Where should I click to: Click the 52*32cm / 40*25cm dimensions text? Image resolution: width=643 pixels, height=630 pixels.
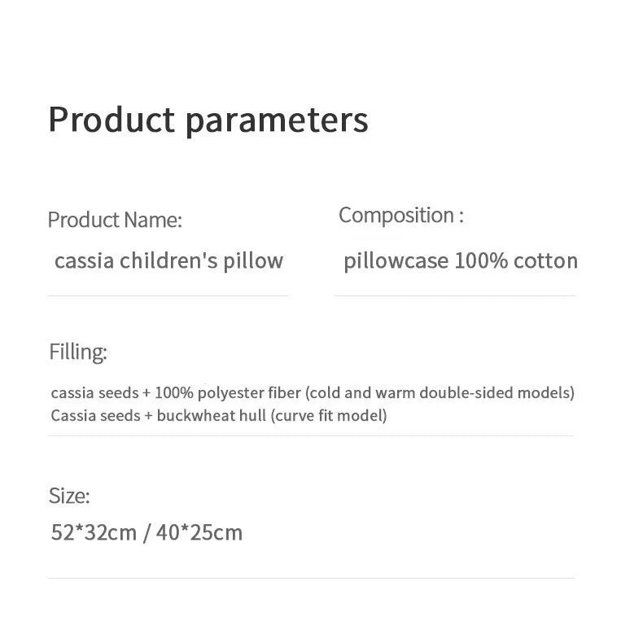(x=147, y=533)
